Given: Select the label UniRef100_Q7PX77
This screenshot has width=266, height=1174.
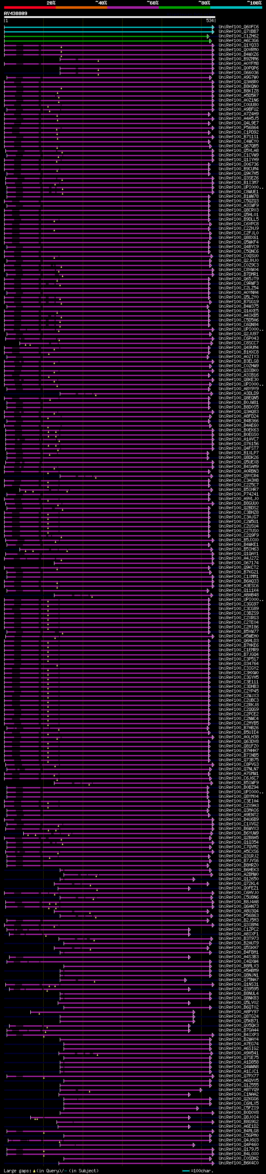Looking at the screenshot, I should click(239, 1076).
